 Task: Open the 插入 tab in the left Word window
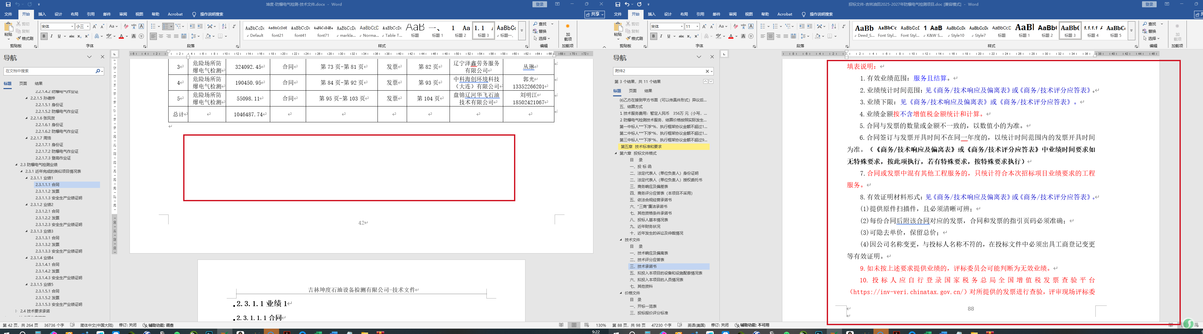42,15
